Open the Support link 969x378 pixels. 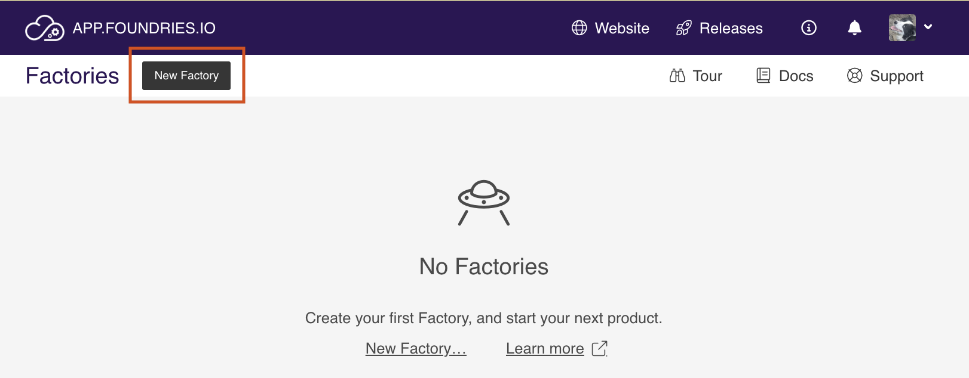(896, 76)
